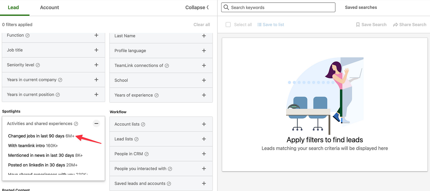The image size is (430, 191).
Task: Click info icon beside Years of experience
Action: 157,95
